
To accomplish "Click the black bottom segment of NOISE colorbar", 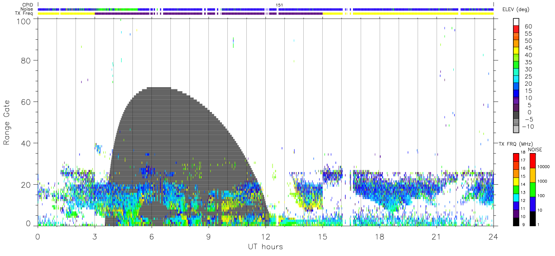I will click(533, 218).
